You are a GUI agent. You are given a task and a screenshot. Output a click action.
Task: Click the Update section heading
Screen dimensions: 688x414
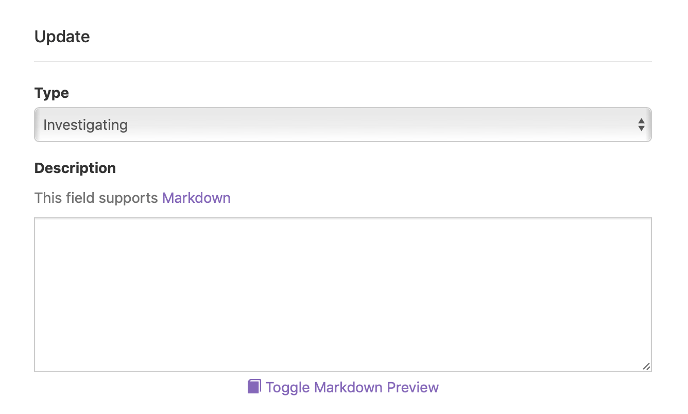pyautogui.click(x=62, y=37)
